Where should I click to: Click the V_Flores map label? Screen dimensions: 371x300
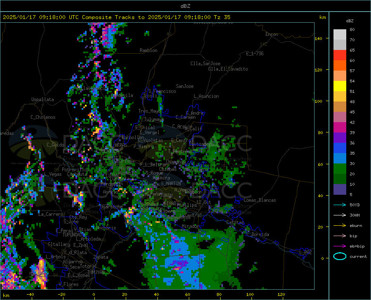tap(68, 284)
